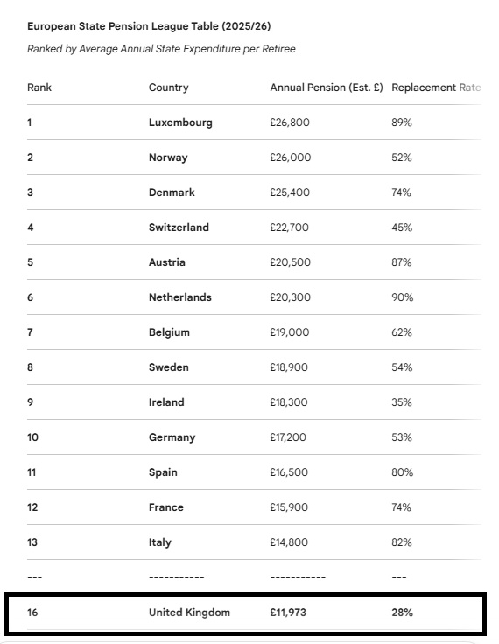
Task: Click Switzerland's 45% replacement rate
Action: [x=402, y=227]
